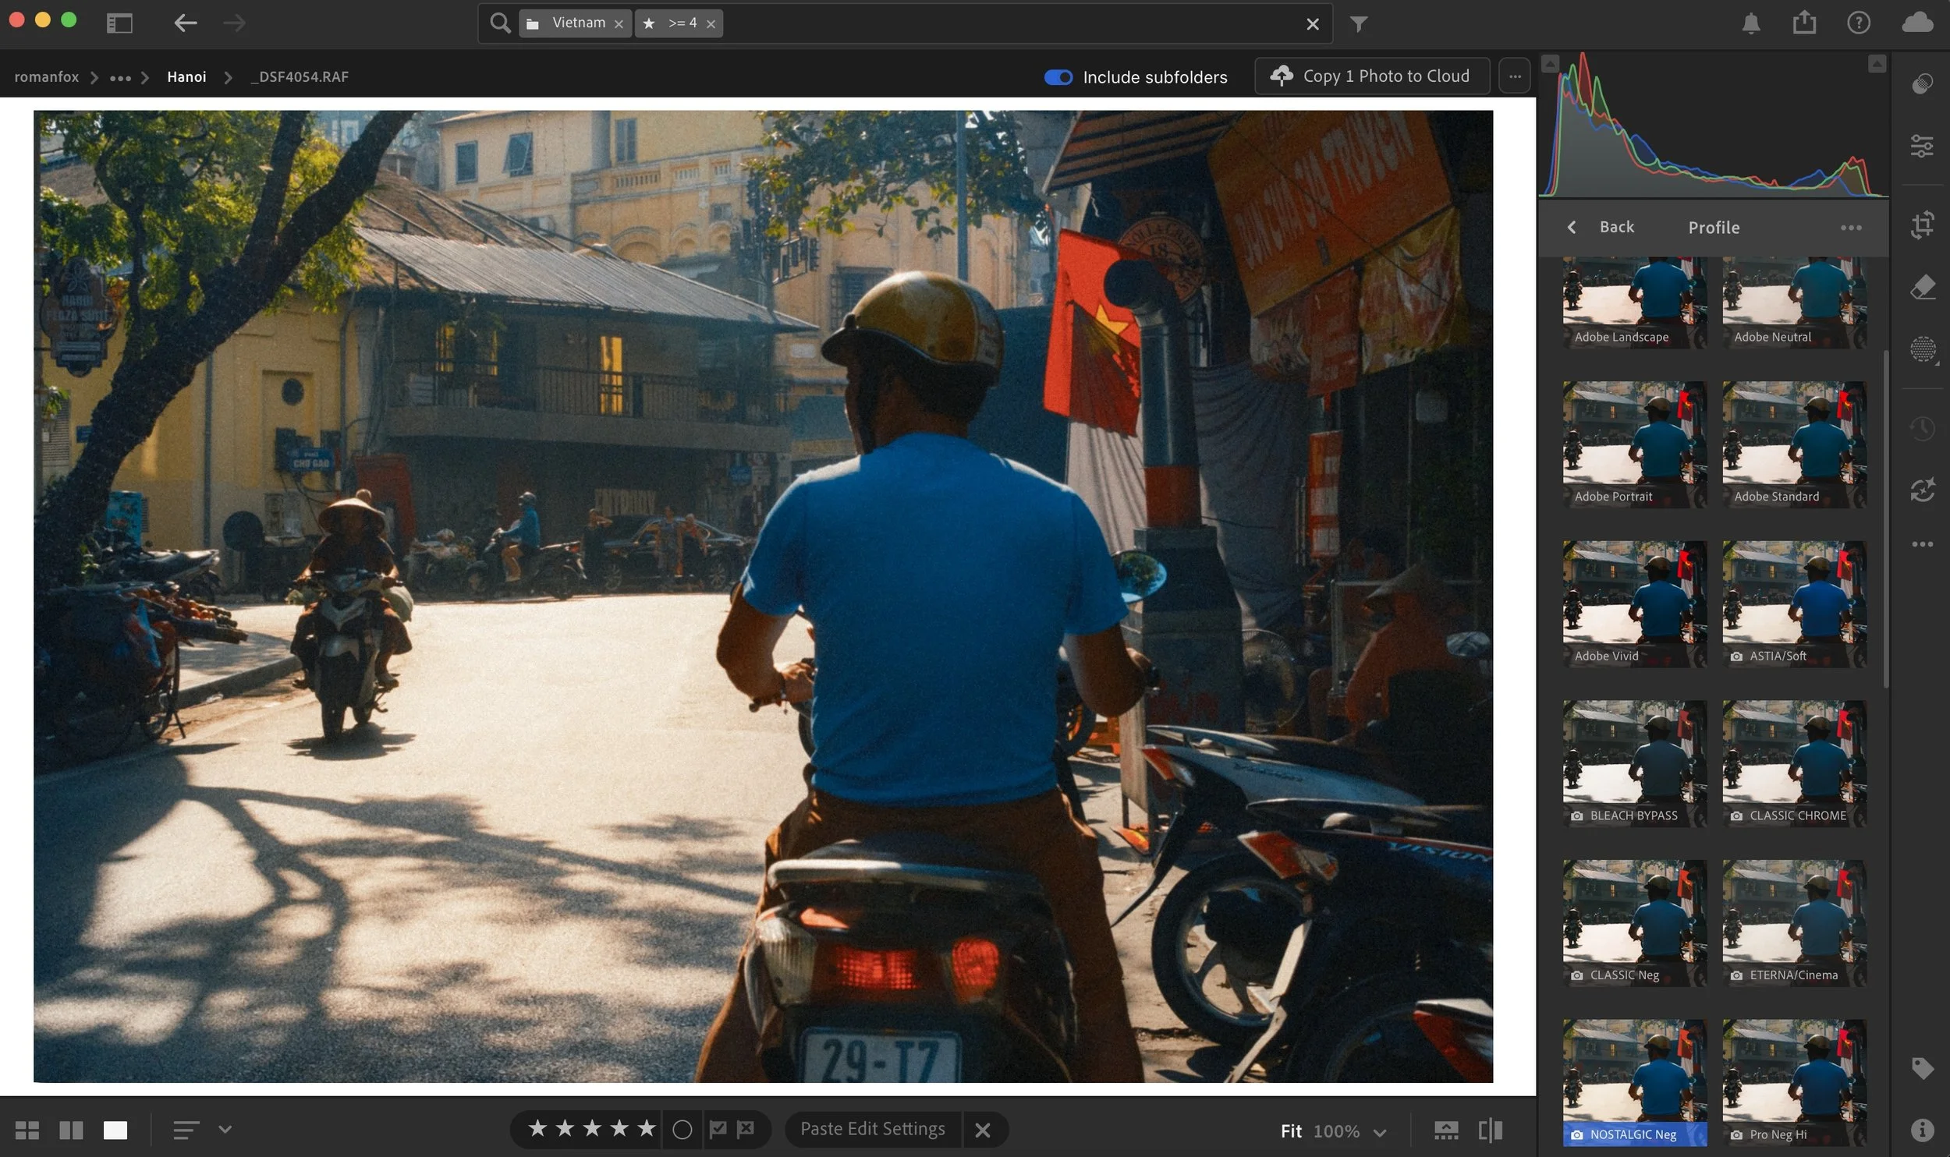This screenshot has height=1157, width=1950.
Task: Toggle show original compare view
Action: 1490,1130
